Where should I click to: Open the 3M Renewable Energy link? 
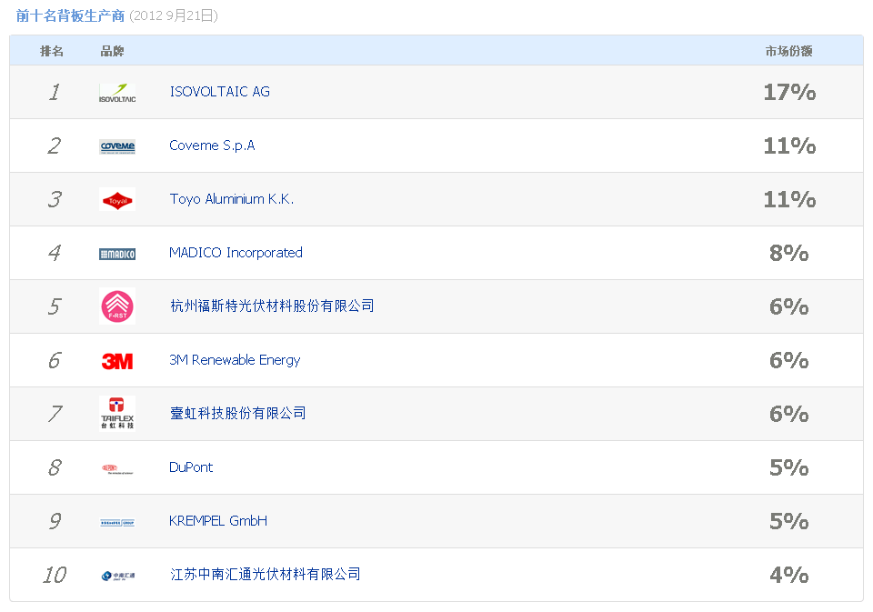pos(235,360)
